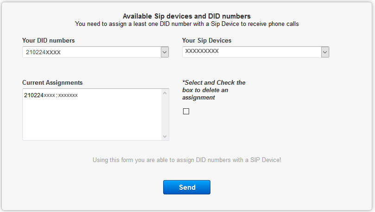Click the "Current Assignments" label
The image size is (375, 212).
click(x=52, y=83)
